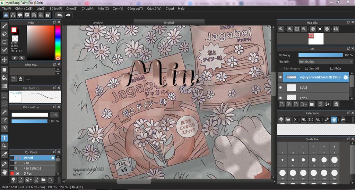Open a reference image with folder icon
355x190 pixels.
288,119
